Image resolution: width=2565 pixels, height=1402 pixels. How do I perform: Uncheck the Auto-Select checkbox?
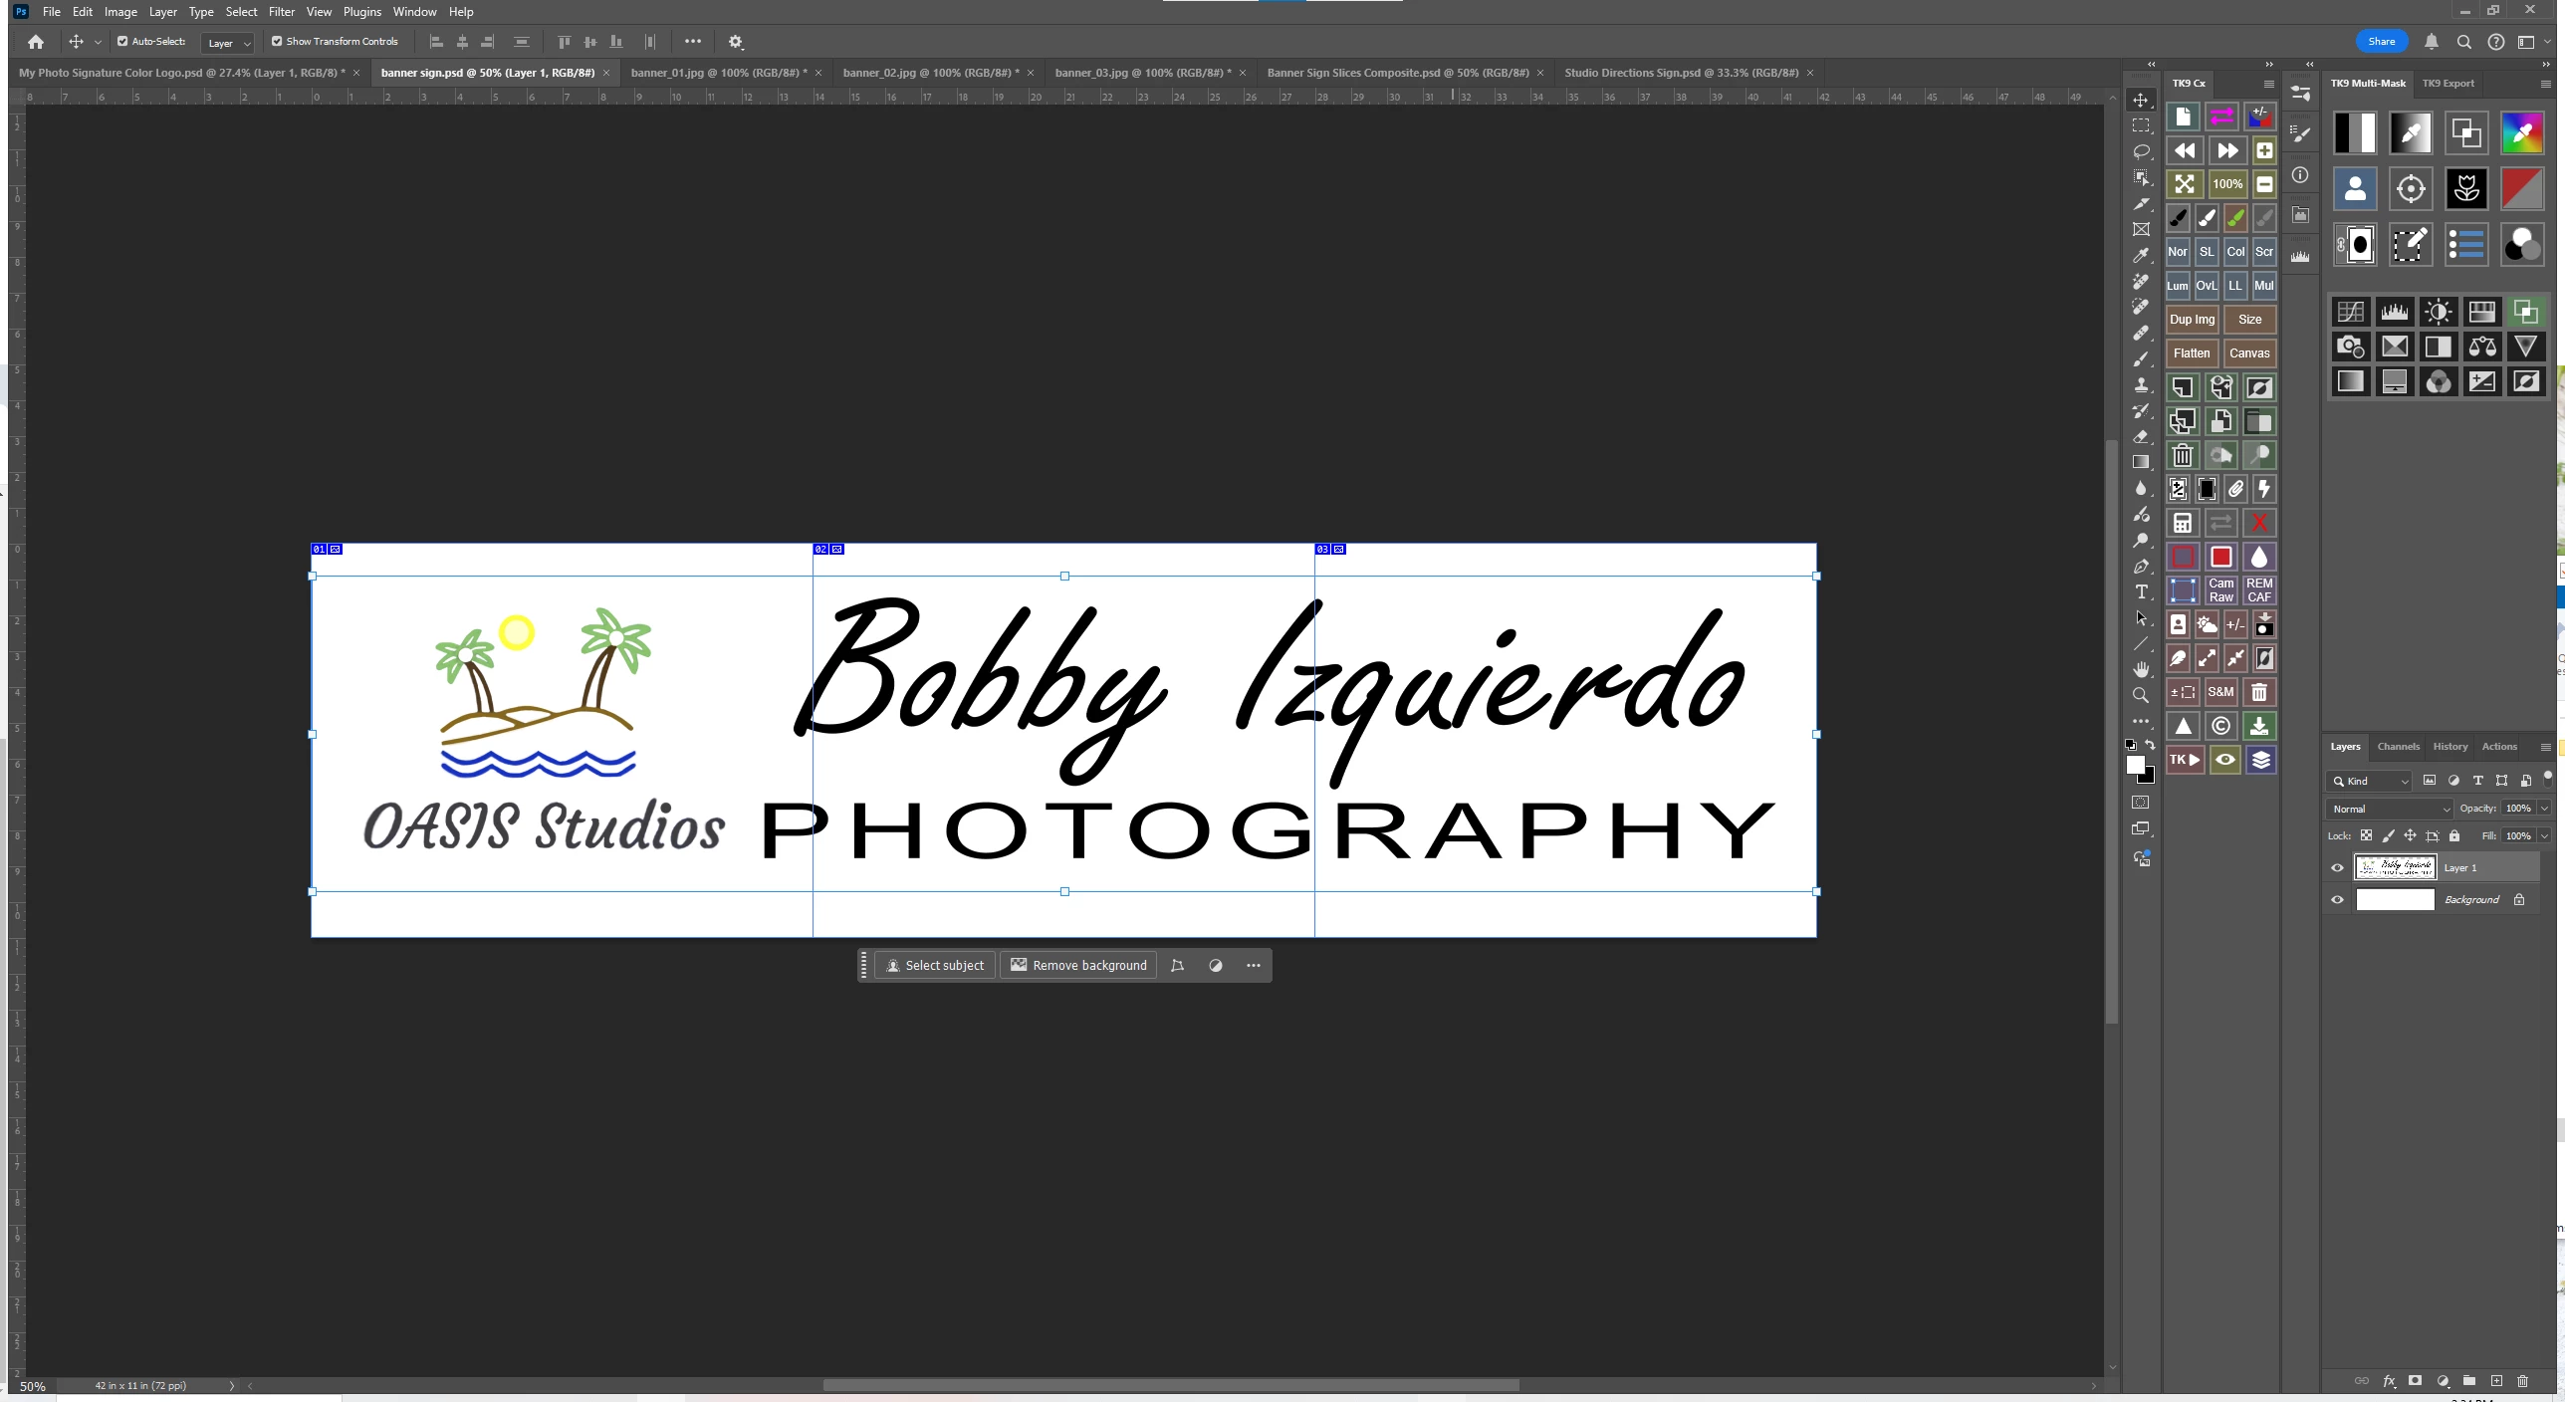122,42
